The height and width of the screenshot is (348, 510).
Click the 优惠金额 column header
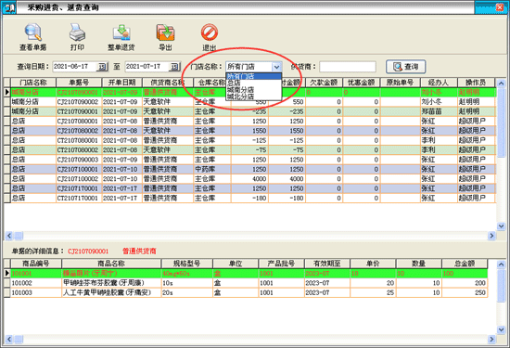362,83
